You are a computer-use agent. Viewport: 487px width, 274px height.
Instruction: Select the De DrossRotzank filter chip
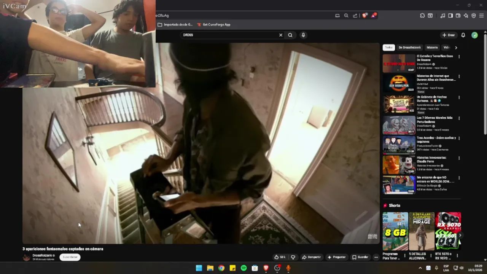tap(410, 48)
